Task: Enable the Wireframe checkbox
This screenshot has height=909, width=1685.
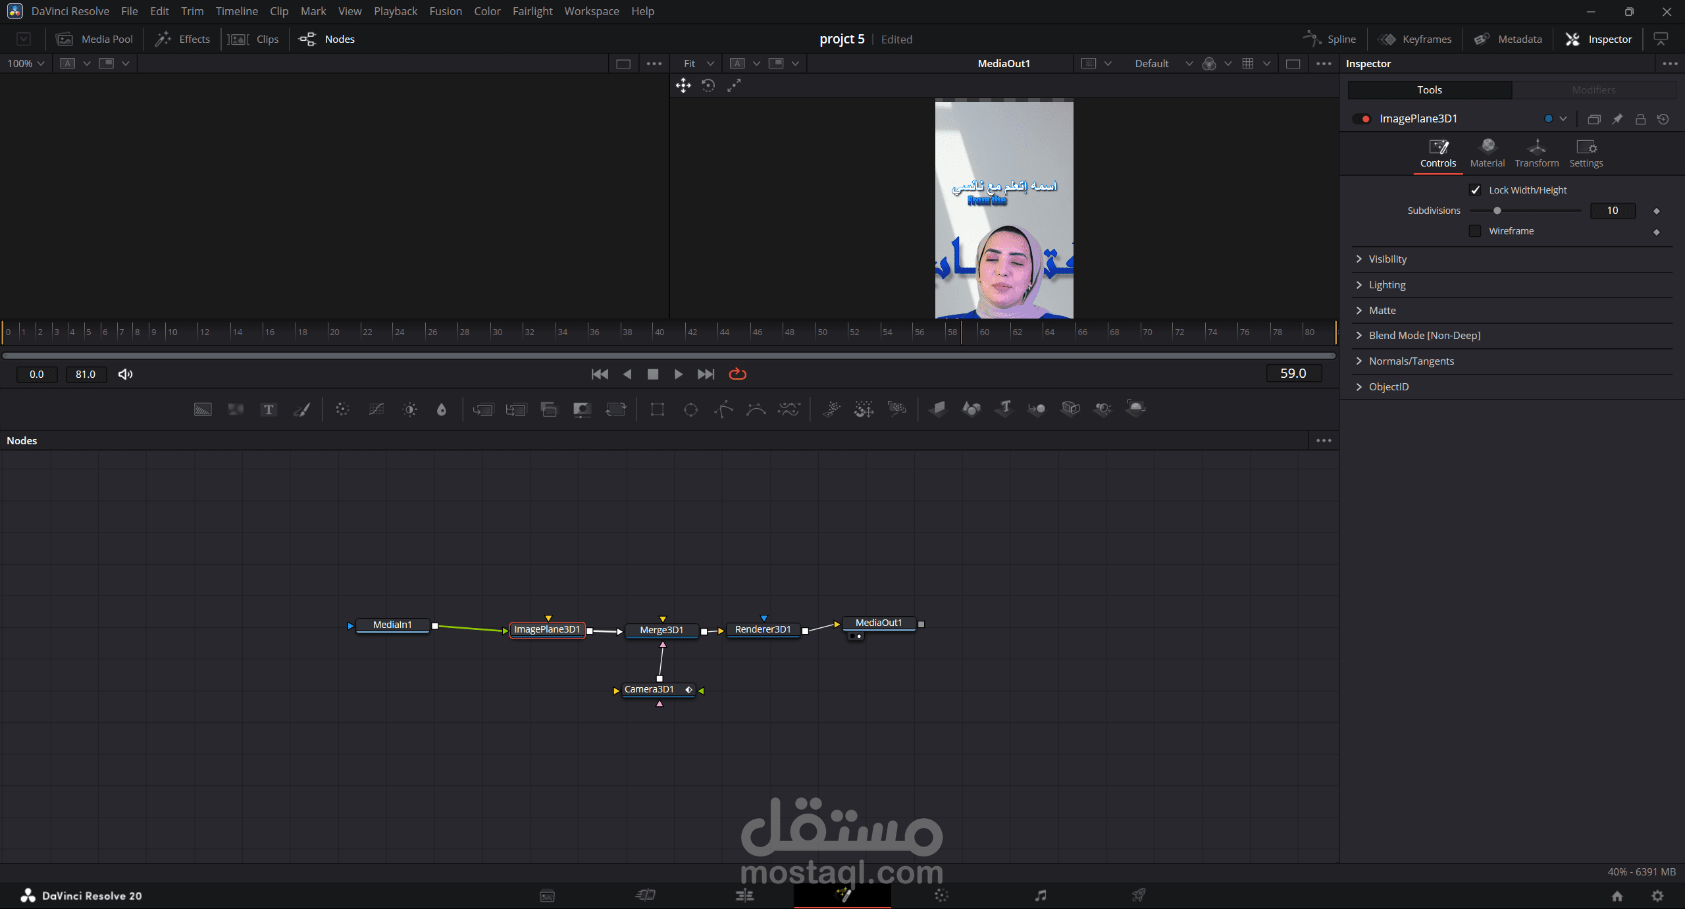Action: [x=1475, y=231]
